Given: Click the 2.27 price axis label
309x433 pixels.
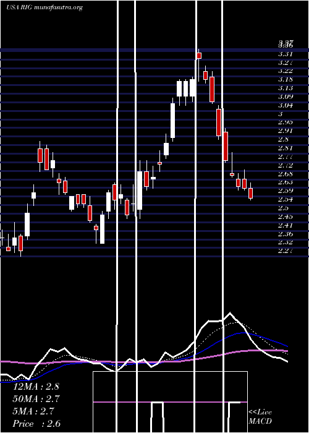Looking at the screenshot, I should pyautogui.click(x=286, y=251).
